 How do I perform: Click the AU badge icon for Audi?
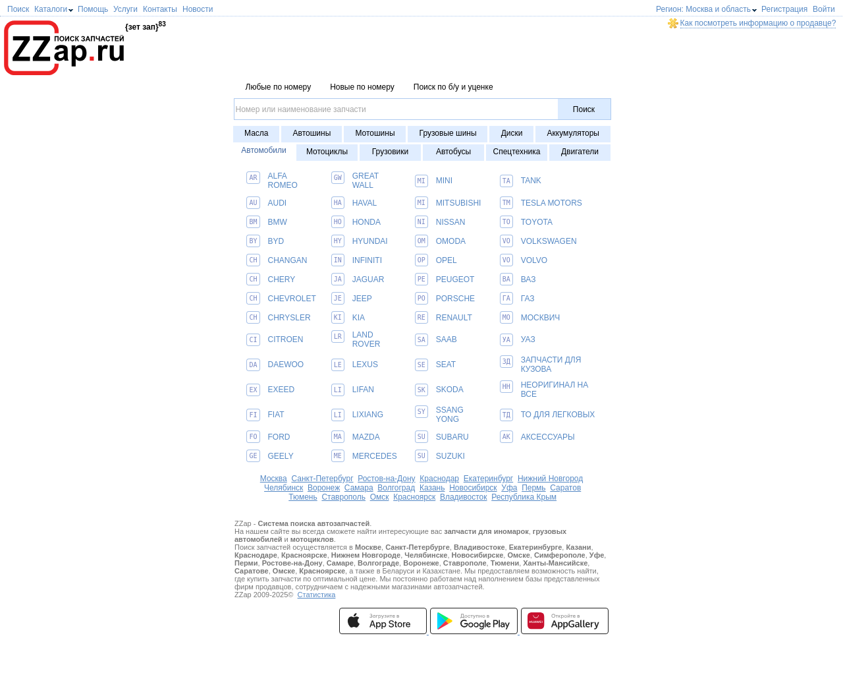(253, 203)
